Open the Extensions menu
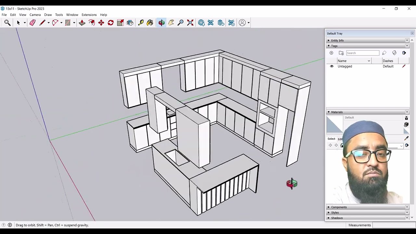The width and height of the screenshot is (416, 234). tap(89, 15)
